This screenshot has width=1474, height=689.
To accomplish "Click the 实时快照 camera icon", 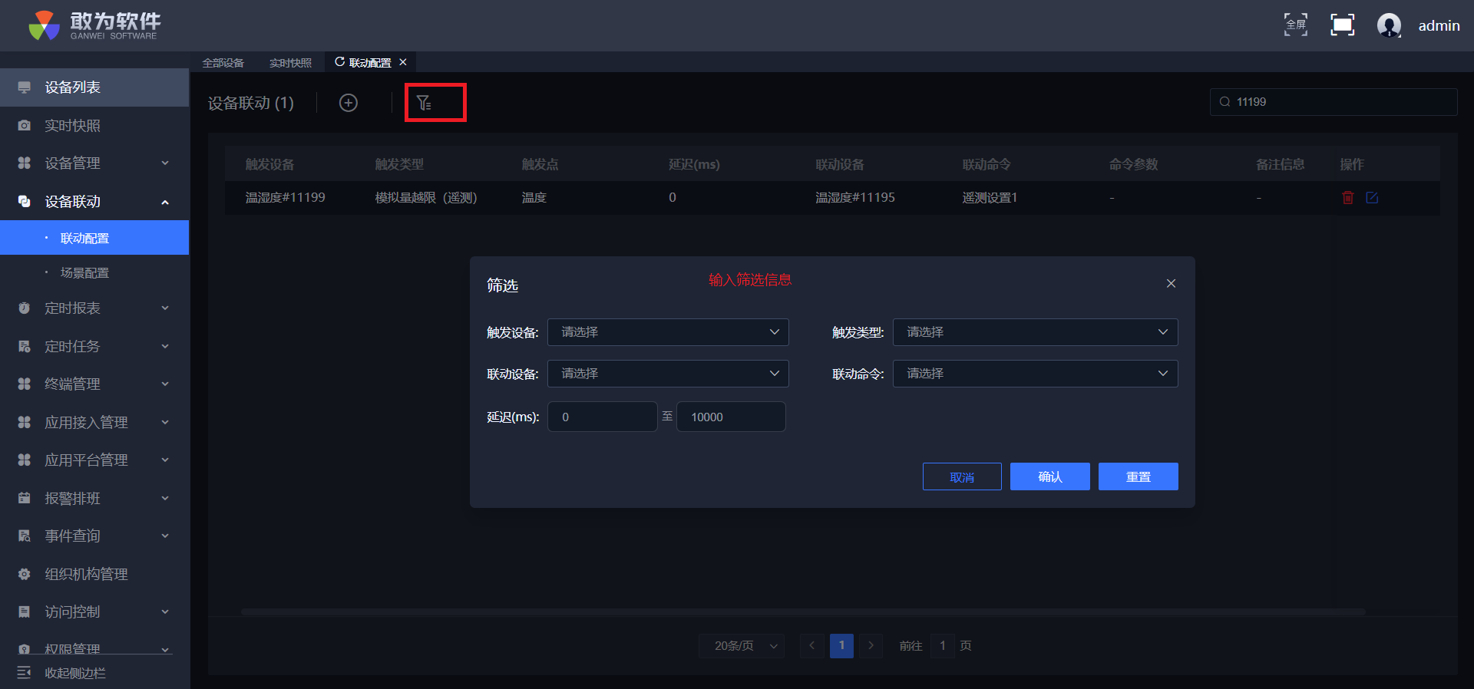I will pos(25,125).
